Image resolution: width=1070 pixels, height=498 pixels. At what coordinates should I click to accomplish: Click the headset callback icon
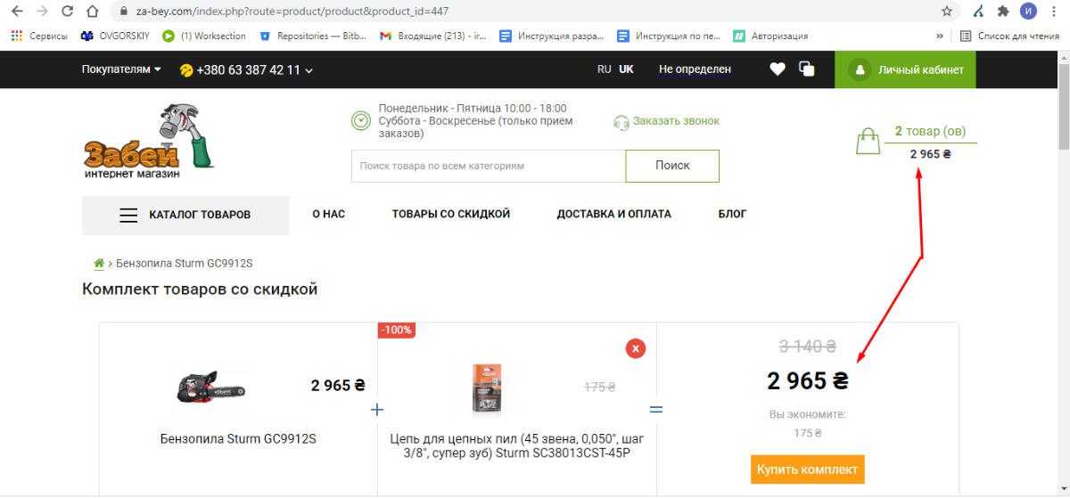(621, 122)
